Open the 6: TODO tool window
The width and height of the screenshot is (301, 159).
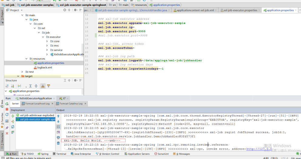point(27,154)
